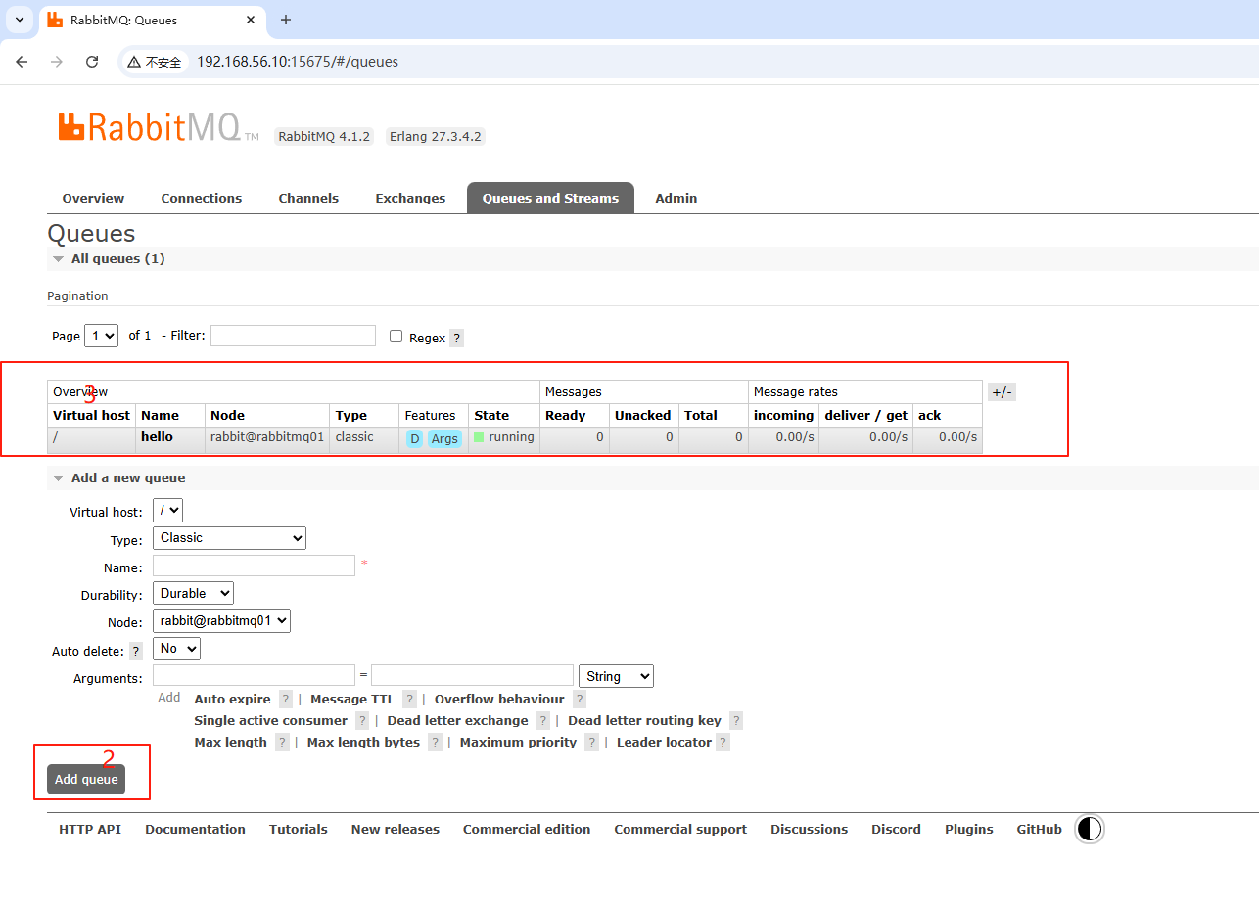Enable the Regex filter checkbox
This screenshot has height=907, width=1259.
click(396, 336)
